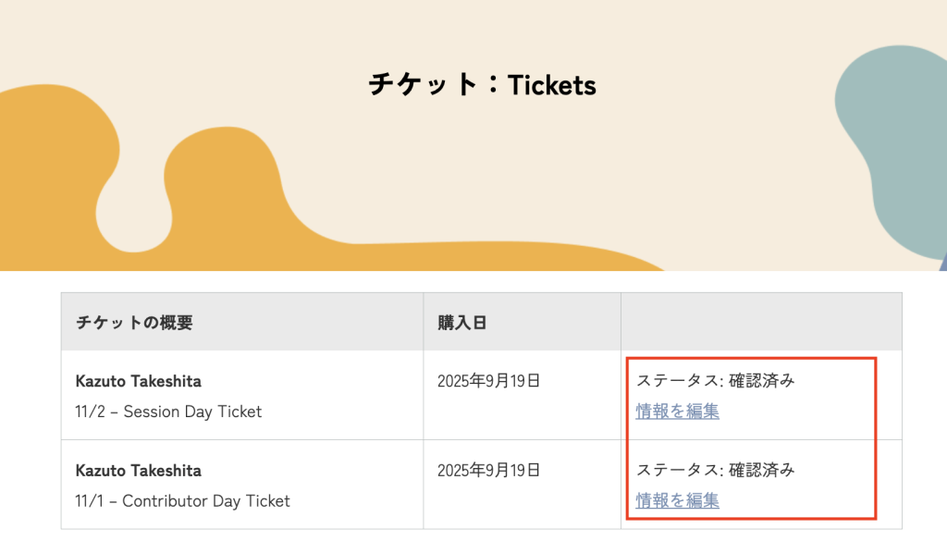The width and height of the screenshot is (947, 541).
Task: Click the purchase date in Session Day row
Action: (x=488, y=381)
